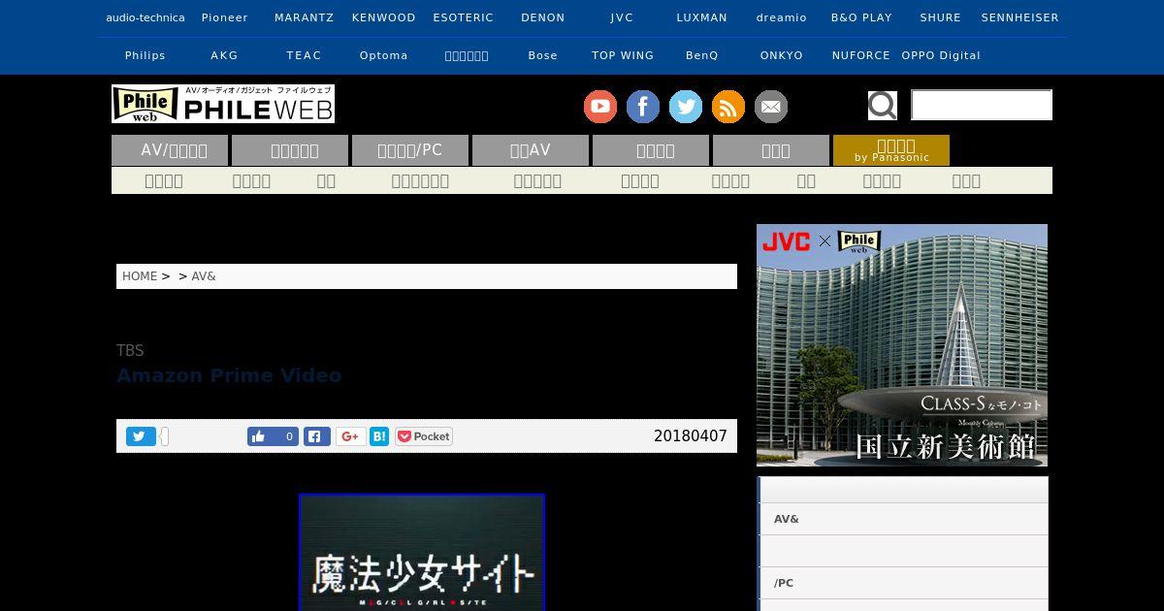Click the Phile Web logo
Screen dimensions: 1164x611
[223, 104]
